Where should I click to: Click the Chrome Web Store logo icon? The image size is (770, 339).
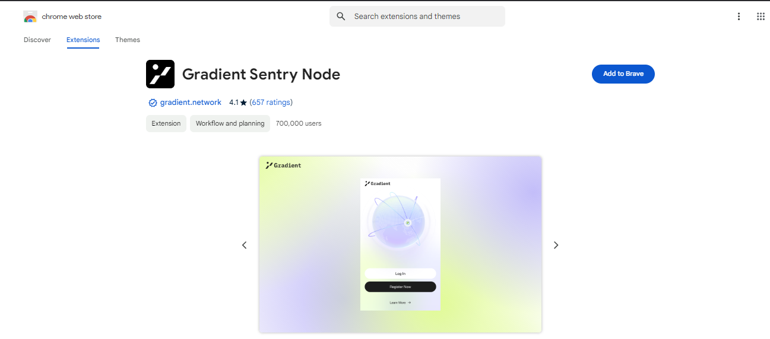[30, 17]
